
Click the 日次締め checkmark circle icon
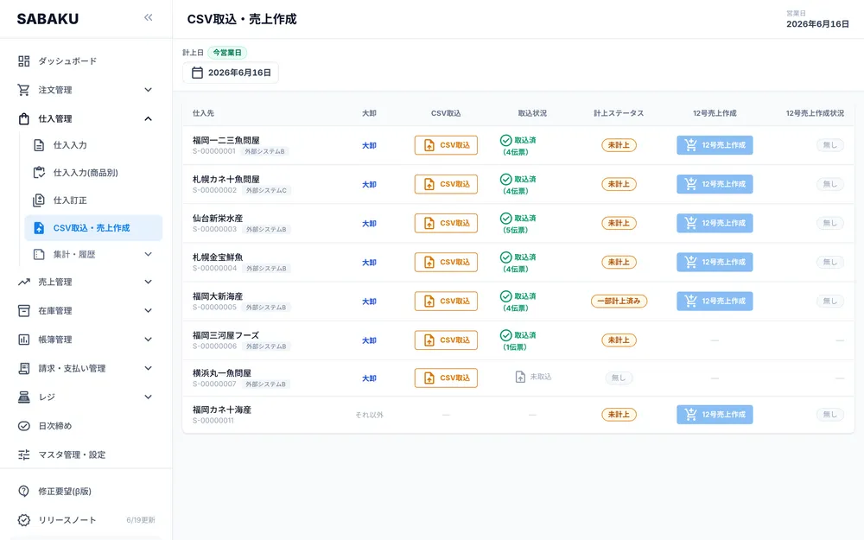(23, 426)
